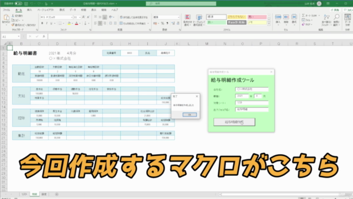Toggle Italic formatting
Image resolution: width=353 pixels, height=199 pixels.
pyautogui.click(x=46, y=23)
